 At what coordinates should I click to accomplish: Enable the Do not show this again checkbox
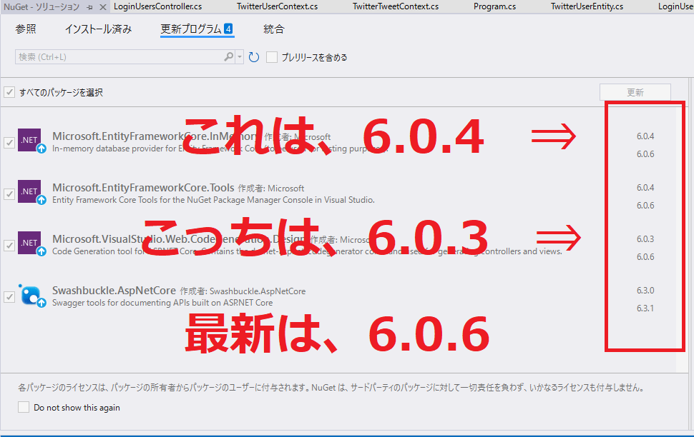click(24, 408)
